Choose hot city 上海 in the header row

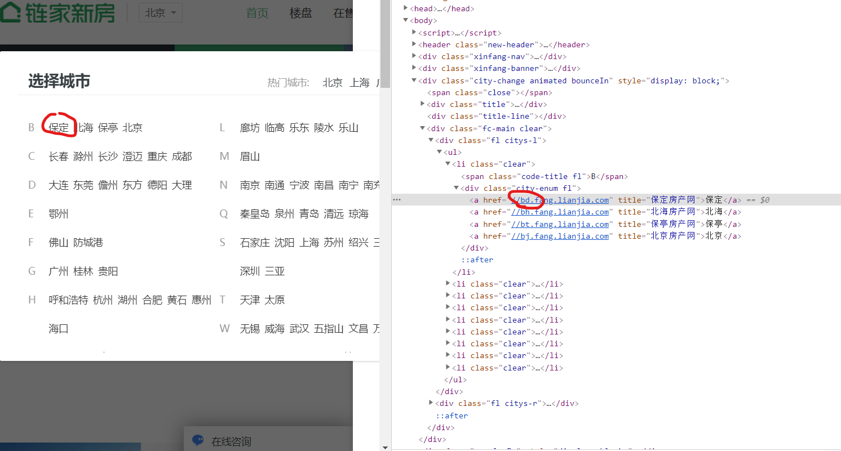[360, 83]
